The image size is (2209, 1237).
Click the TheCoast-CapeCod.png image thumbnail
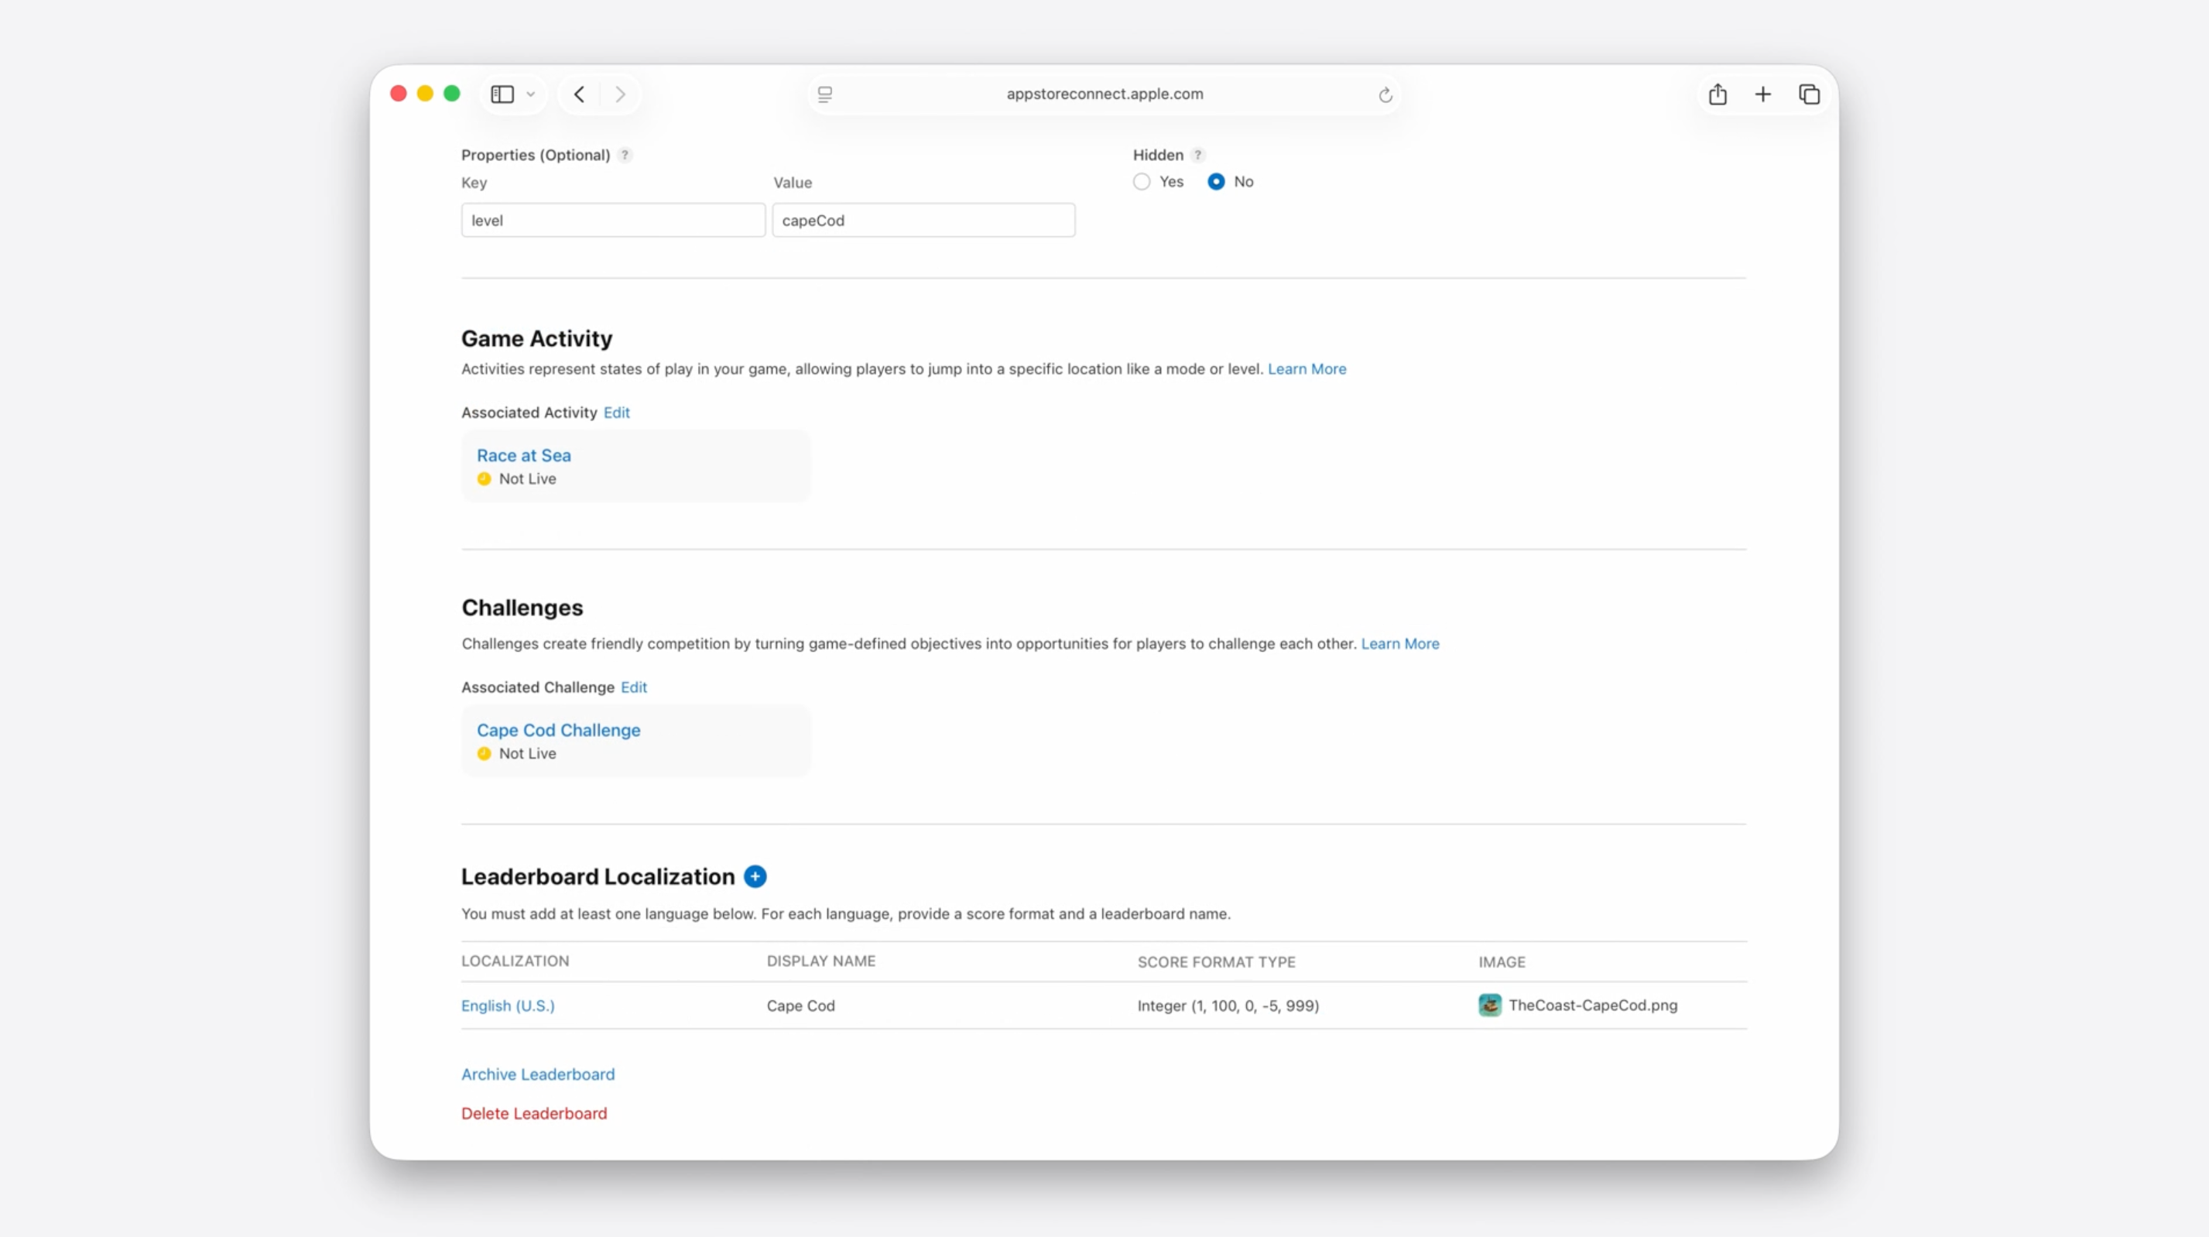pos(1491,1006)
